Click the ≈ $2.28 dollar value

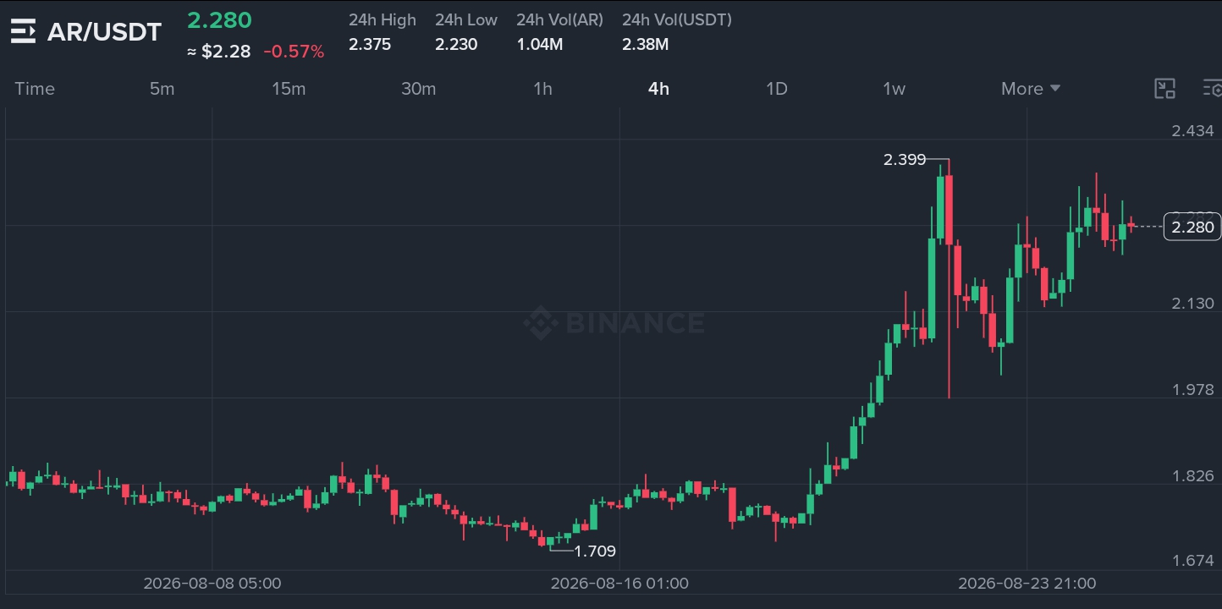(218, 52)
